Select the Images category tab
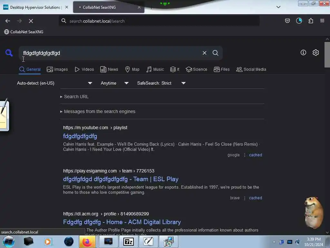330x248 pixels. pos(57,69)
